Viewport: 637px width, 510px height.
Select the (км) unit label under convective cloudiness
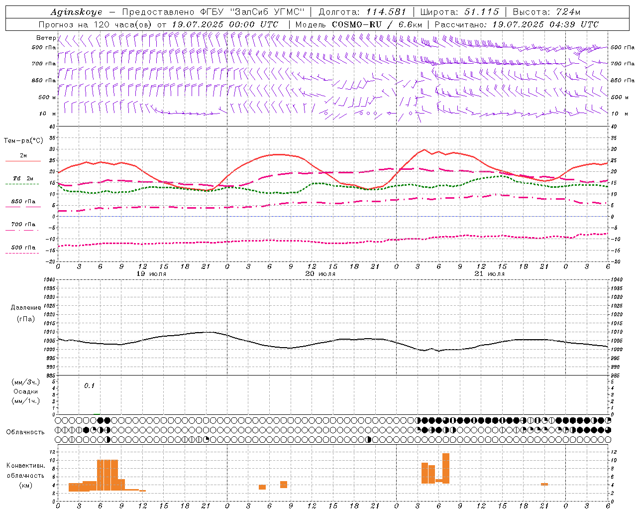pyautogui.click(x=26, y=485)
